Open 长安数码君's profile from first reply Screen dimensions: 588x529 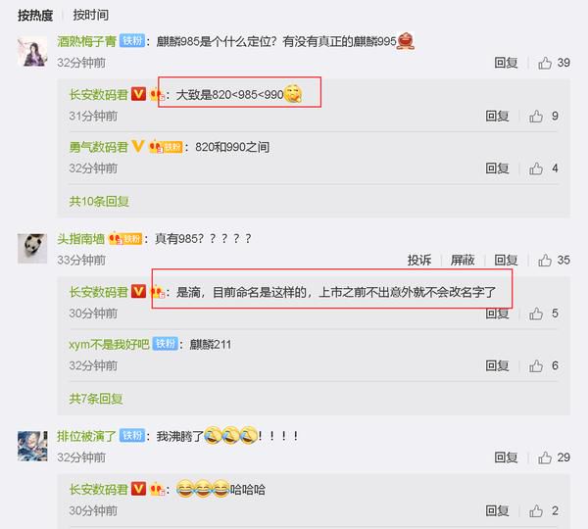pos(99,94)
